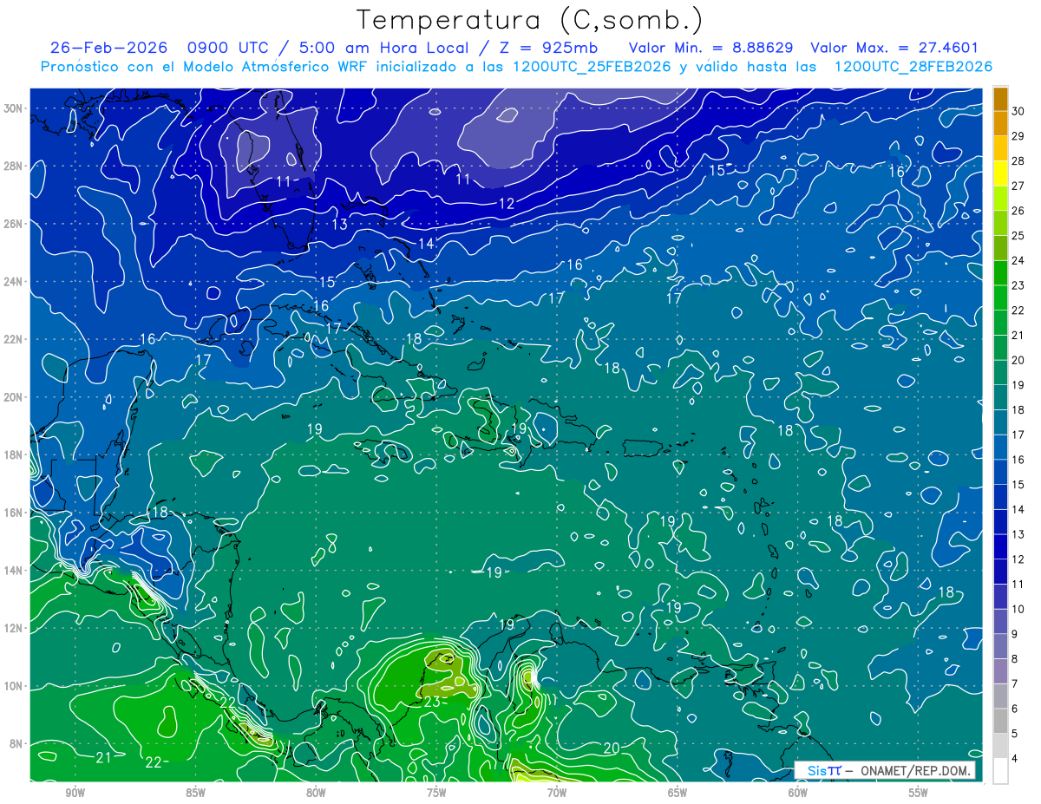1041x804 pixels.
Task: Click the 12N latitude axis label
Action: tap(14, 628)
